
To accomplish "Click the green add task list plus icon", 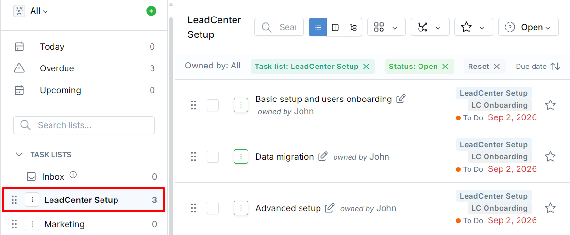I will (151, 11).
